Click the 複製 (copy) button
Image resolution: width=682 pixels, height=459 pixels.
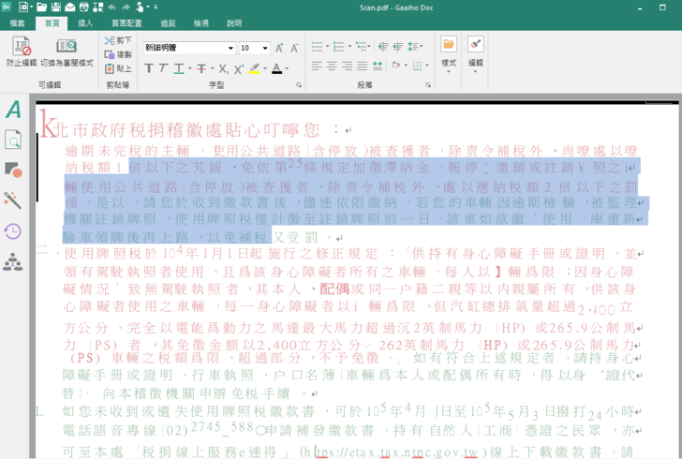(118, 55)
